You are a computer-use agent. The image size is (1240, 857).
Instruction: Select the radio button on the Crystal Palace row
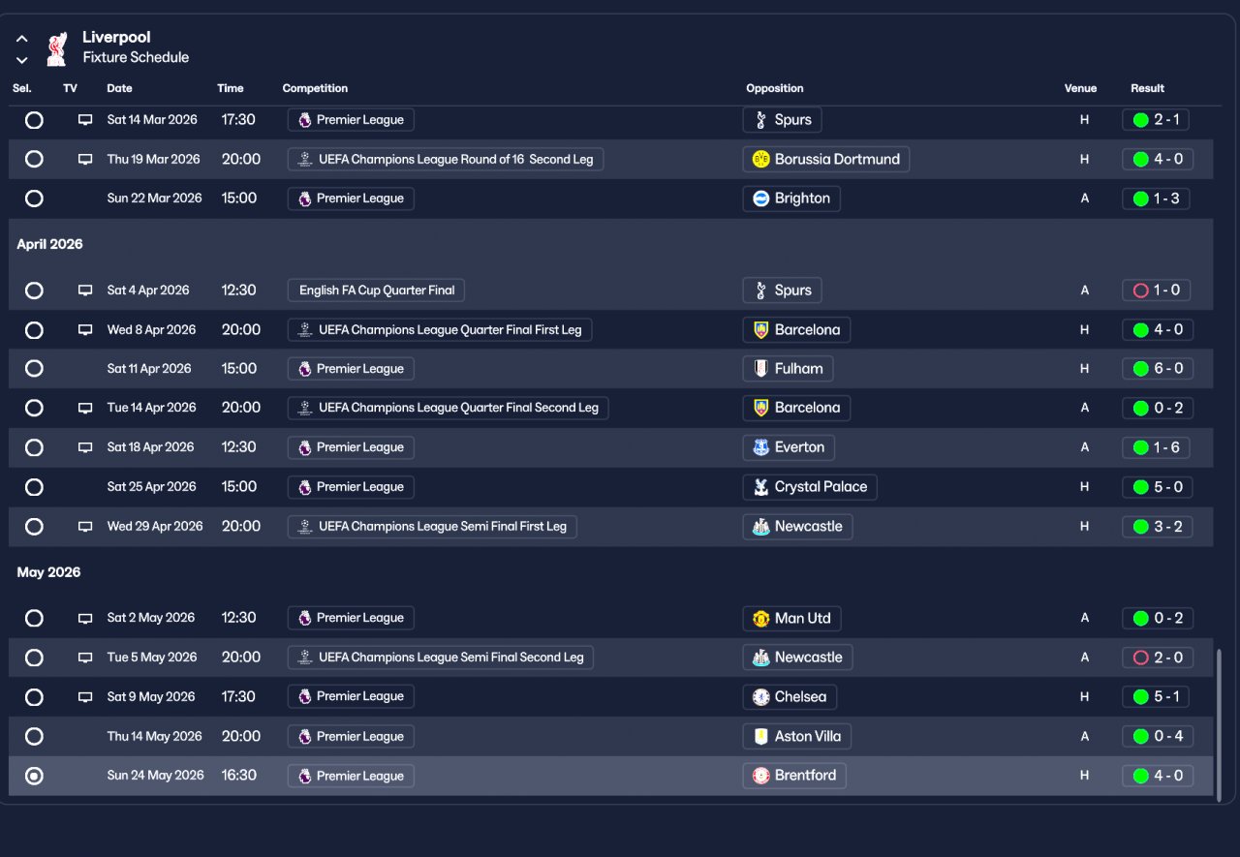point(34,487)
